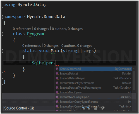
Task: Open the 0 changes CodeLens above Main method
Action: 51,46
